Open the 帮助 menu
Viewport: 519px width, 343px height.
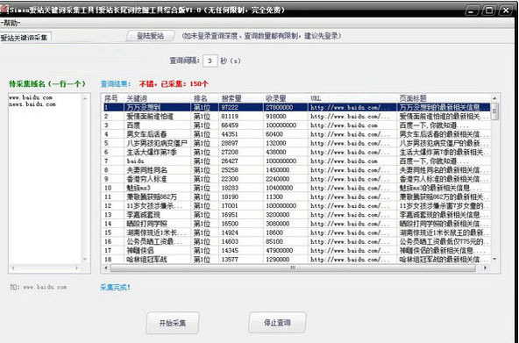point(11,23)
